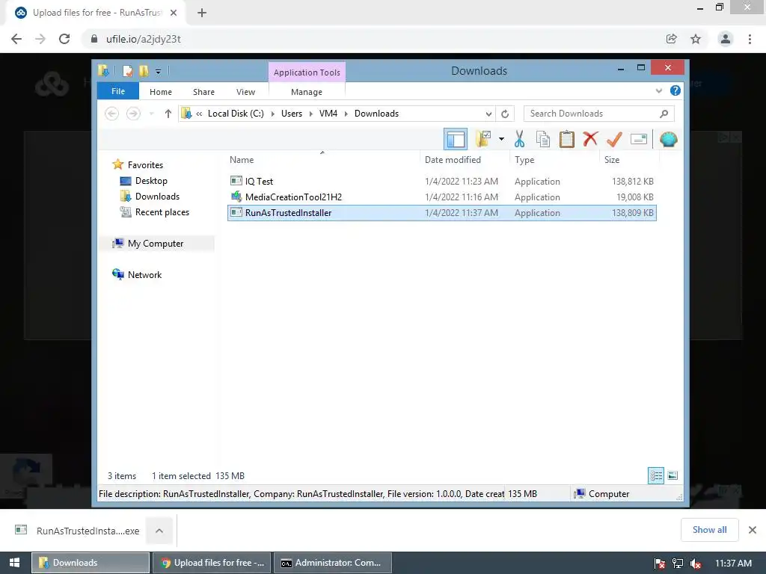Click the Explorer properties quick access icon
This screenshot has height=574, width=766.
[127, 71]
